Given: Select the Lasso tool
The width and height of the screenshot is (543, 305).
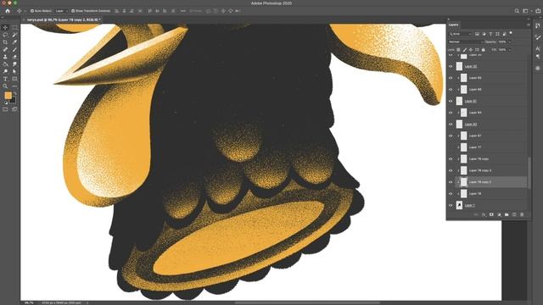Looking at the screenshot, I should (5, 35).
